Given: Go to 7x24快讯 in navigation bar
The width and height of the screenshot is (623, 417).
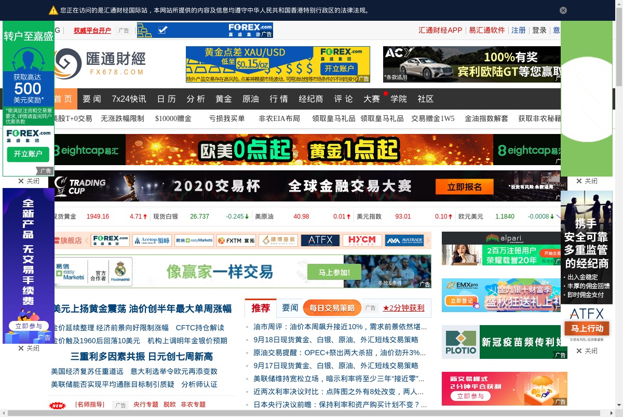Looking at the screenshot, I should pyautogui.click(x=129, y=99).
